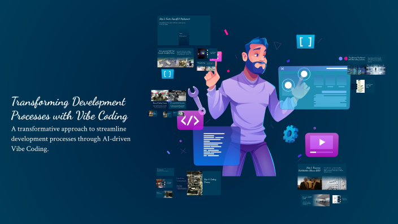Open the Step 5 Tester Signoff & Deployment slide
The height and width of the screenshot is (224, 398).
point(184,31)
